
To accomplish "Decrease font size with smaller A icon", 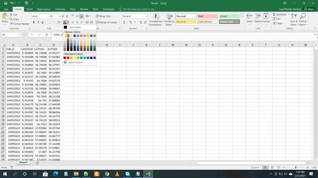I will pyautogui.click(x=67, y=16).
